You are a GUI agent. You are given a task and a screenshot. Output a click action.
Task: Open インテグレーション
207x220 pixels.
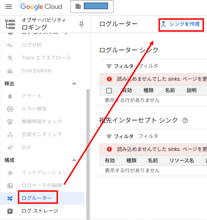(x=44, y=173)
